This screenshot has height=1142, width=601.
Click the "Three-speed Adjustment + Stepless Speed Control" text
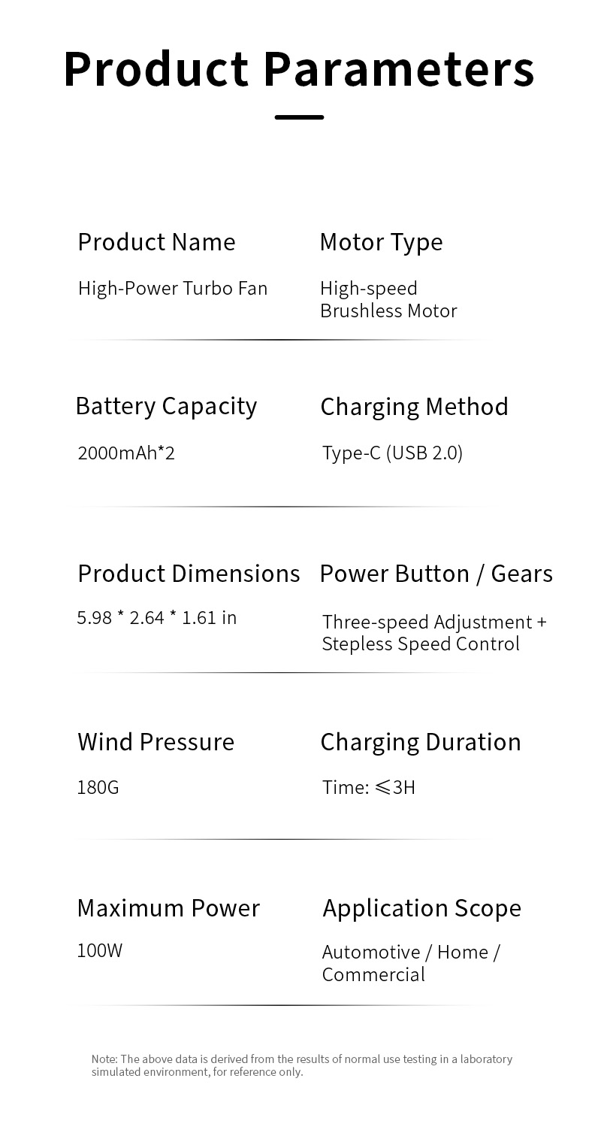433,633
